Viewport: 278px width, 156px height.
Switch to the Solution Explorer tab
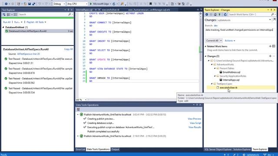[x=242, y=149]
